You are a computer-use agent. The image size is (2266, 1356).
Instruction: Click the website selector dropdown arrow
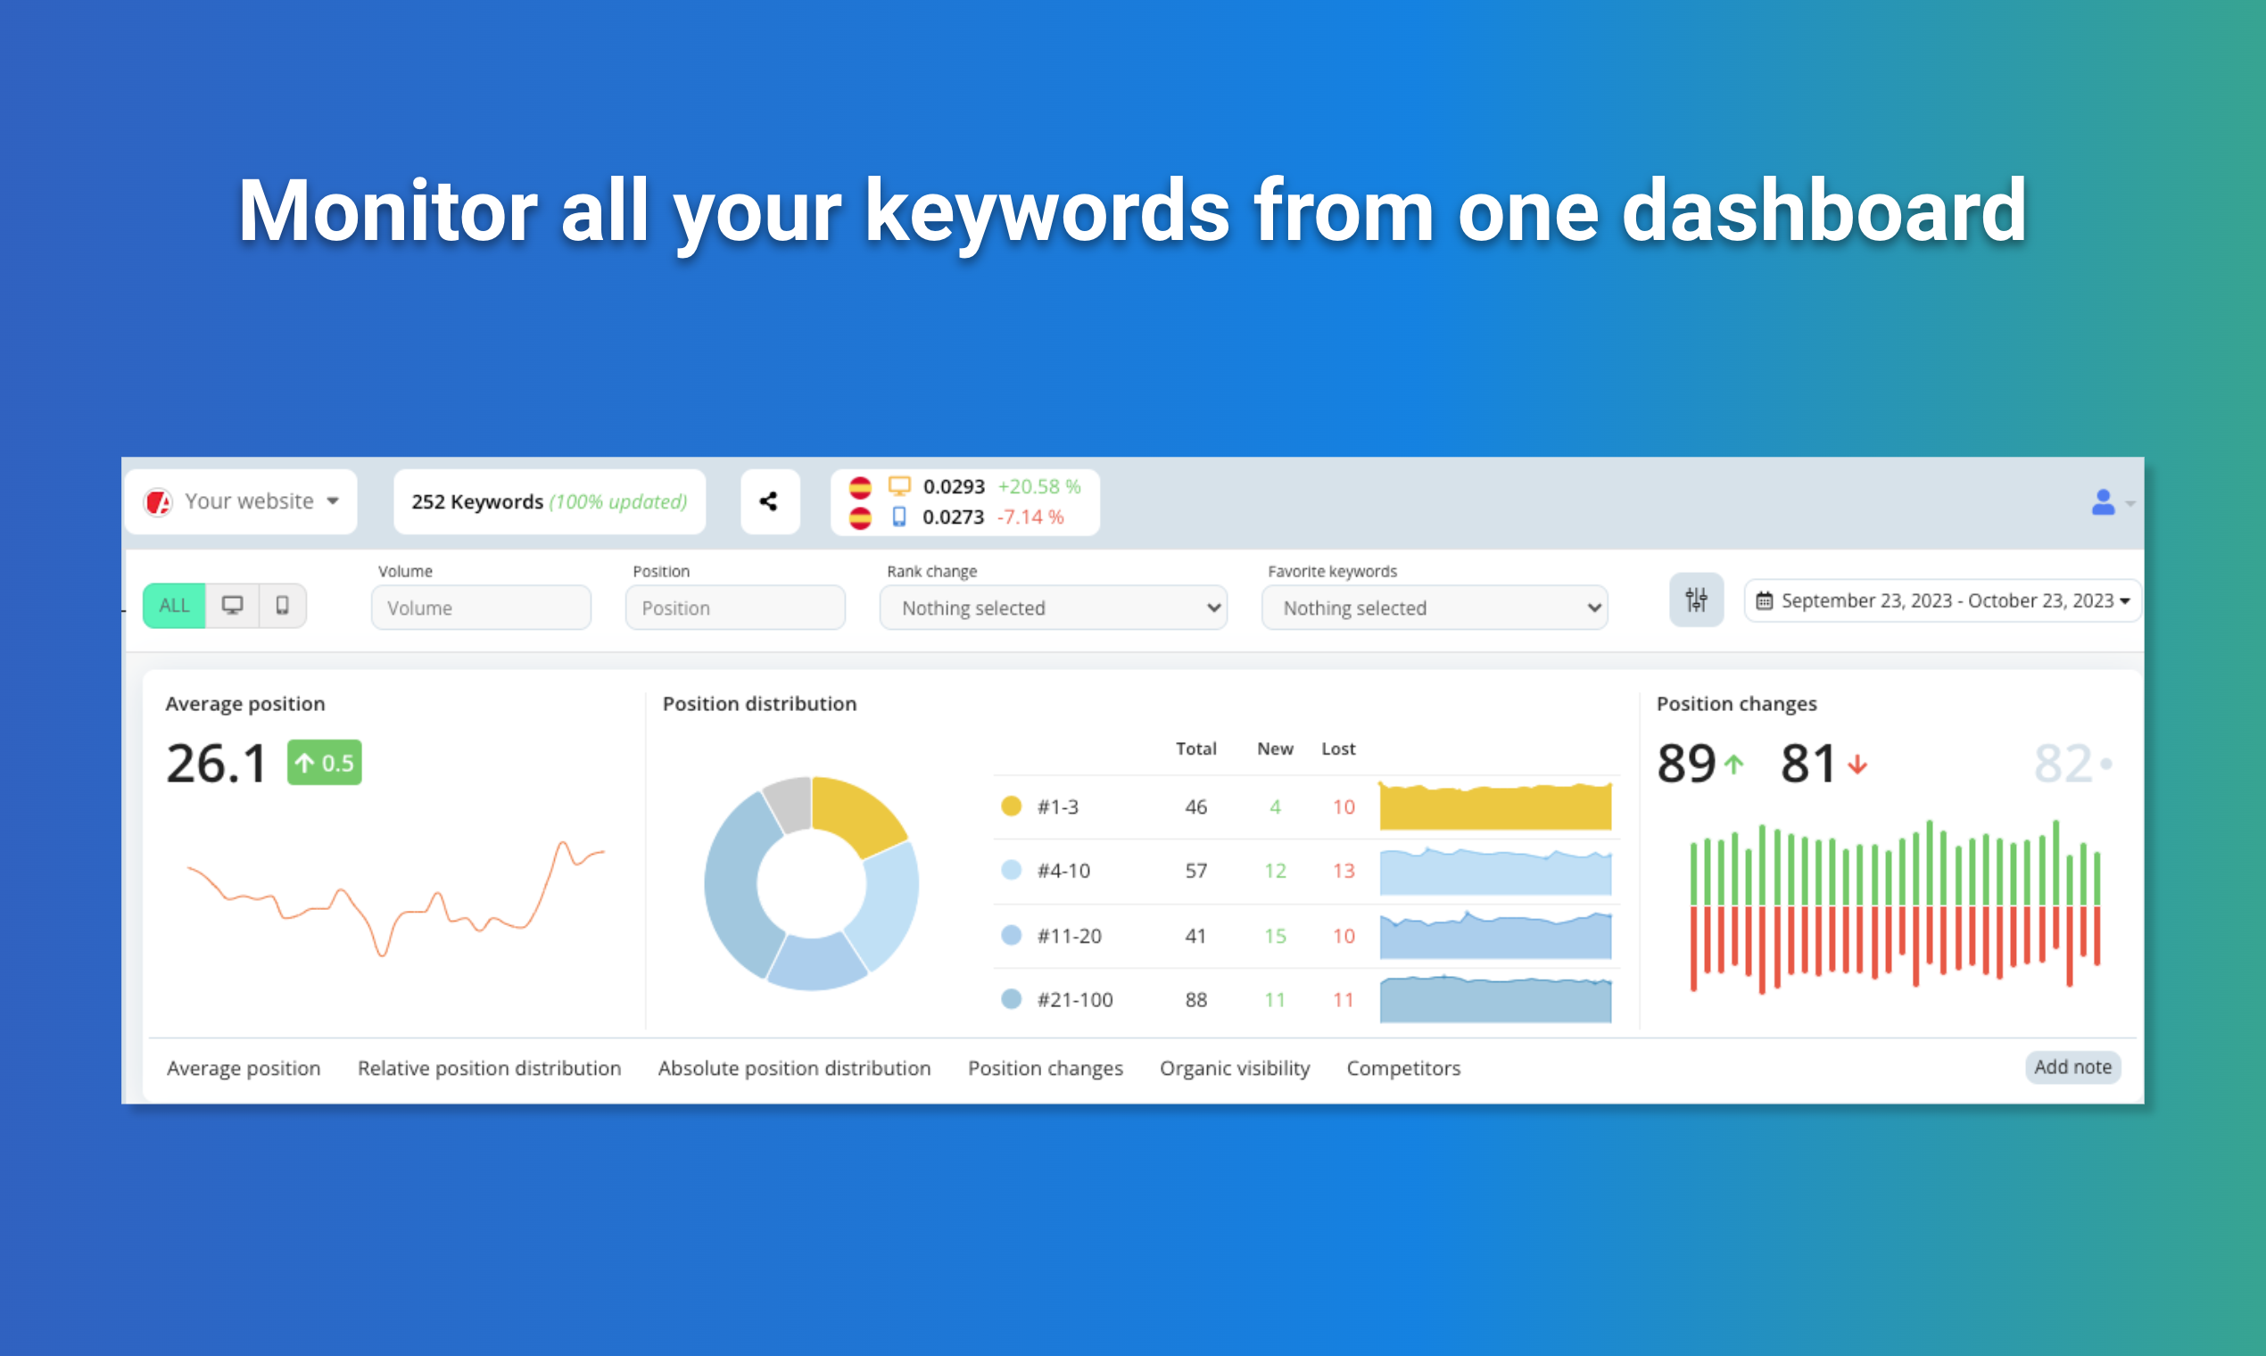click(334, 502)
